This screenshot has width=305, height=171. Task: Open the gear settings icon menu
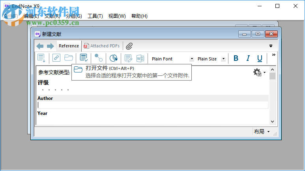259,72
